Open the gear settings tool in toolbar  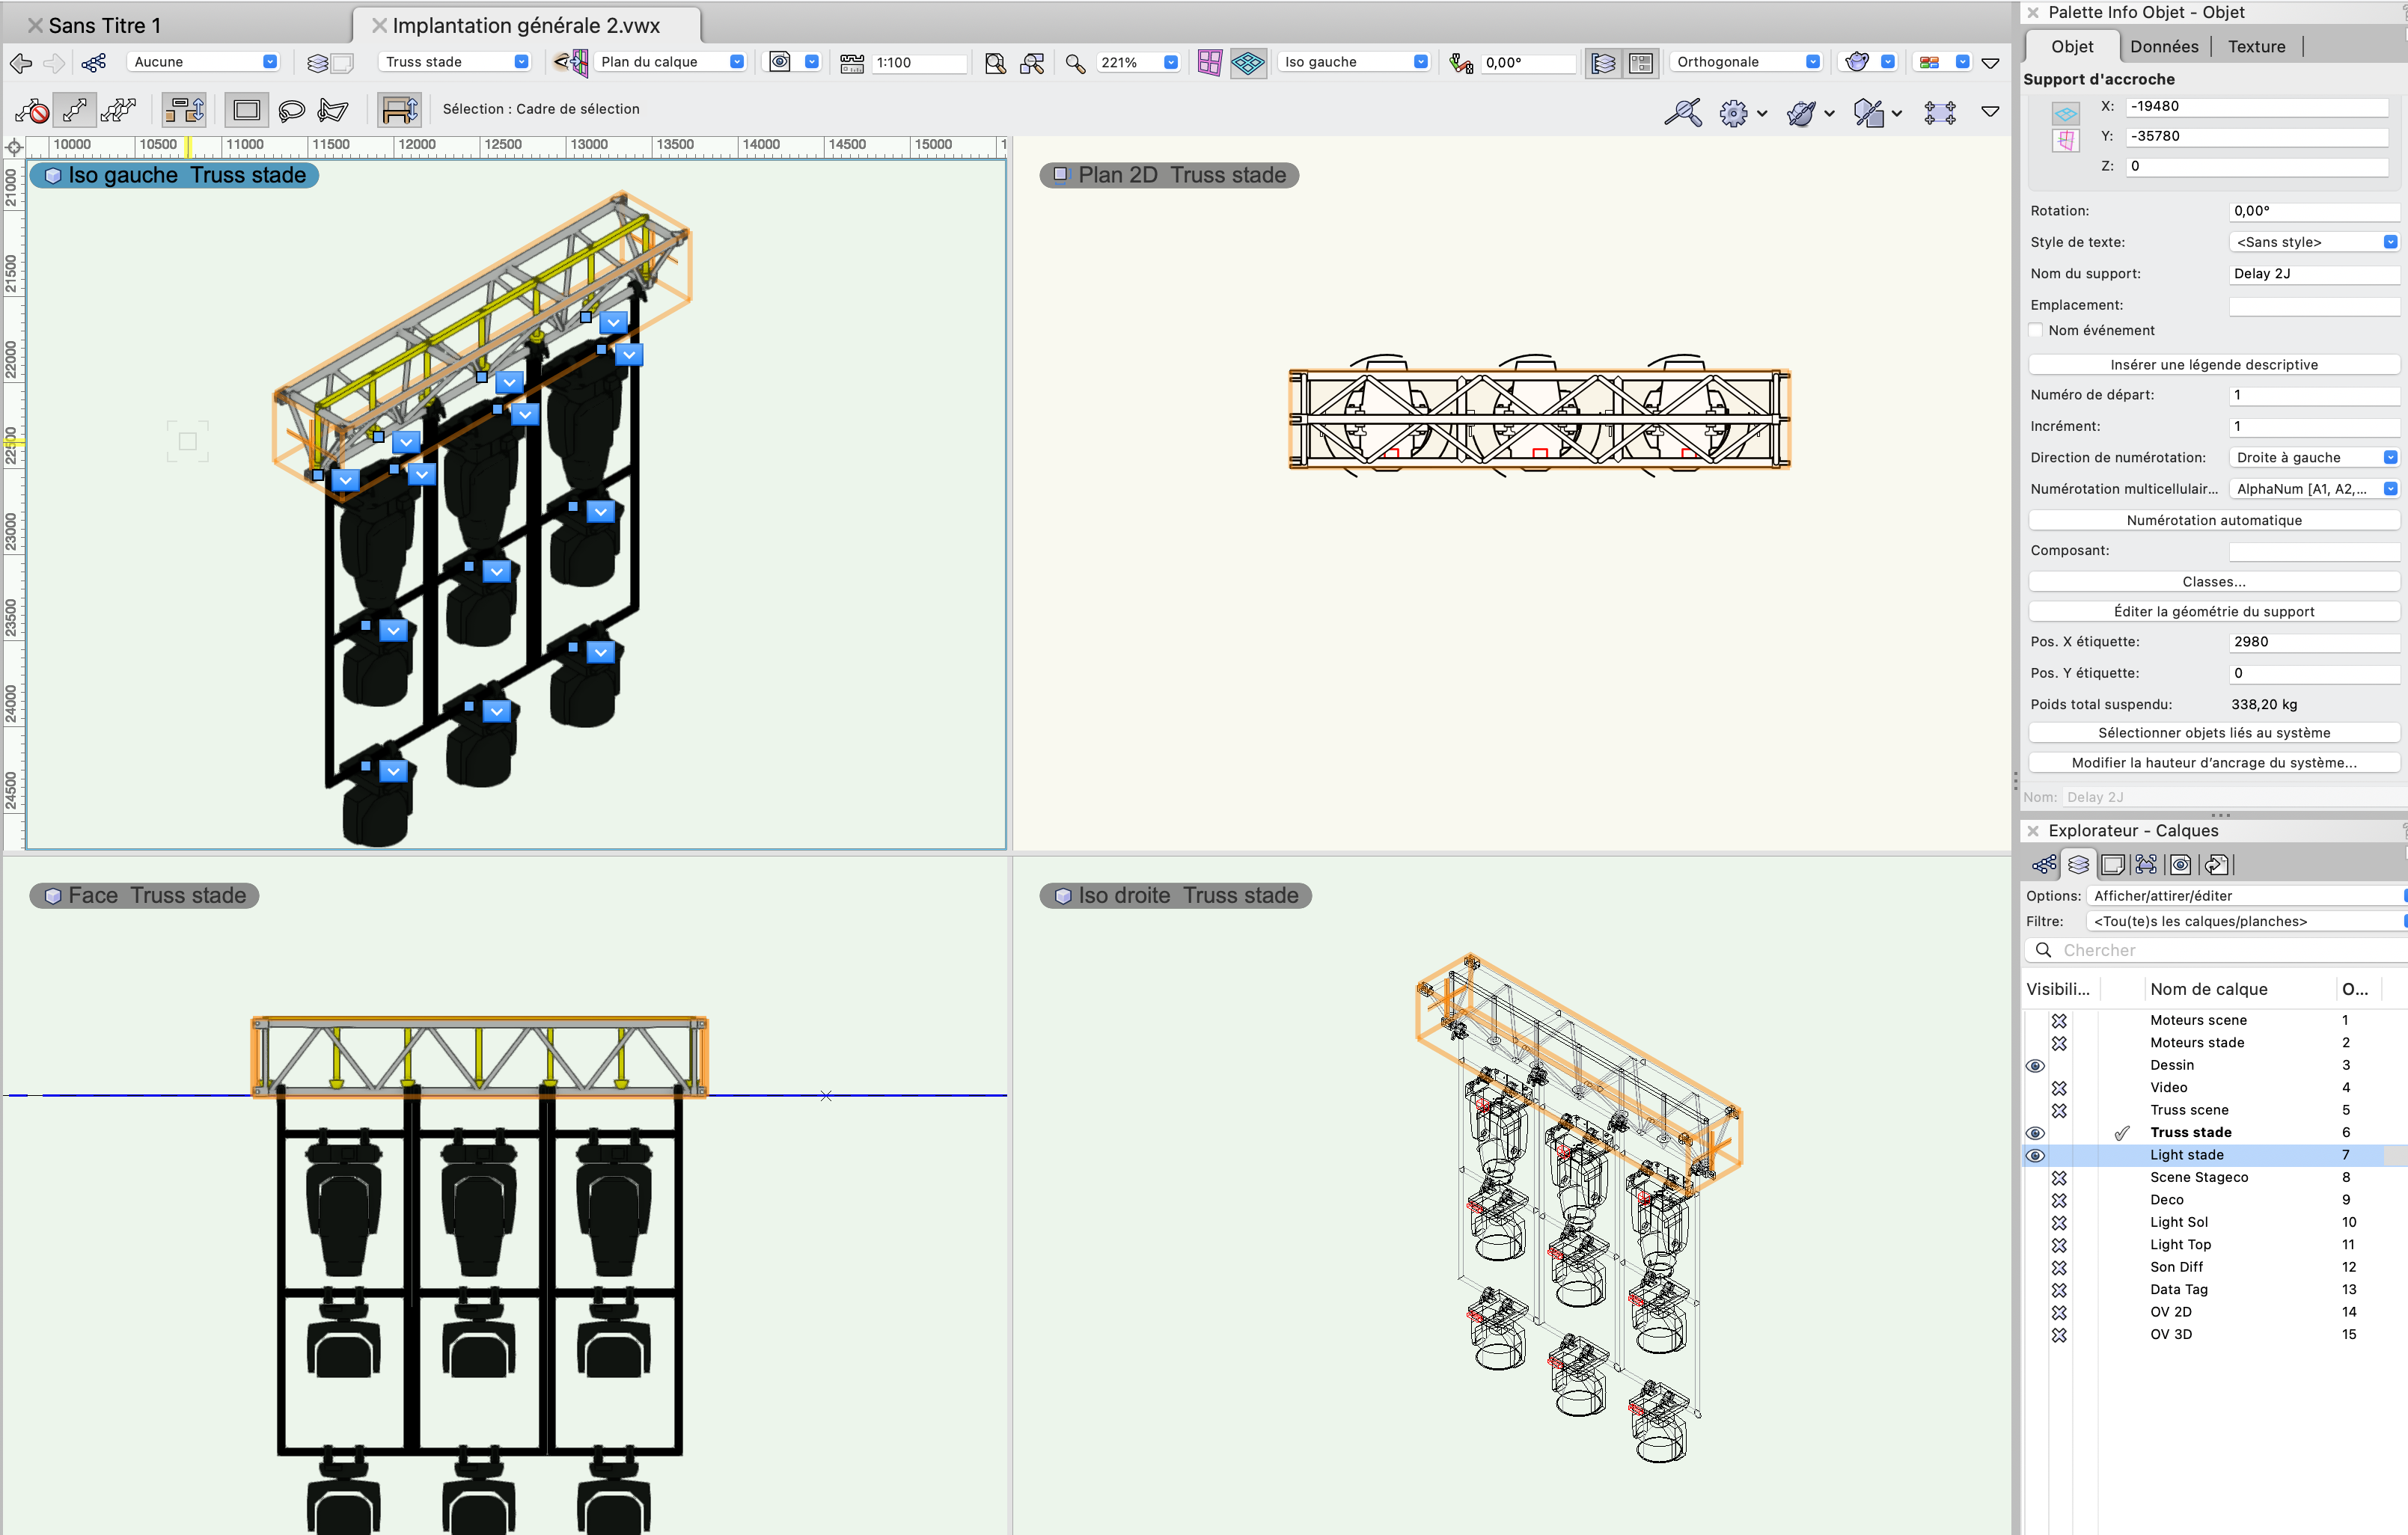pyautogui.click(x=1733, y=113)
